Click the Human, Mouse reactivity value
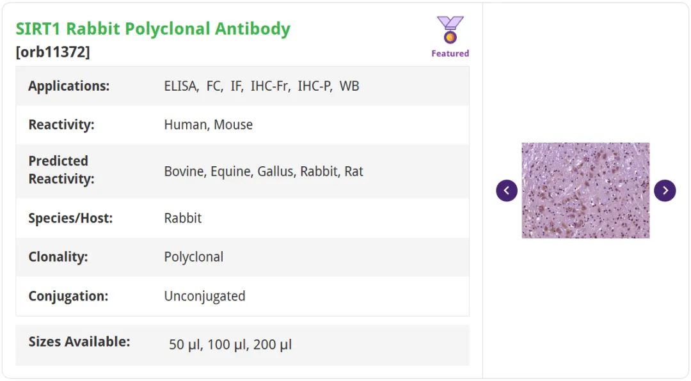This screenshot has height=381, width=691. pos(209,125)
